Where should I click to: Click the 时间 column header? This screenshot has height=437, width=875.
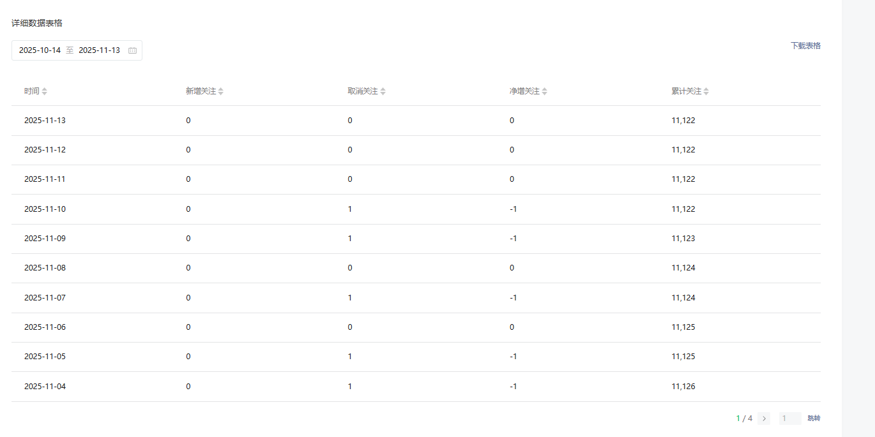(x=31, y=91)
